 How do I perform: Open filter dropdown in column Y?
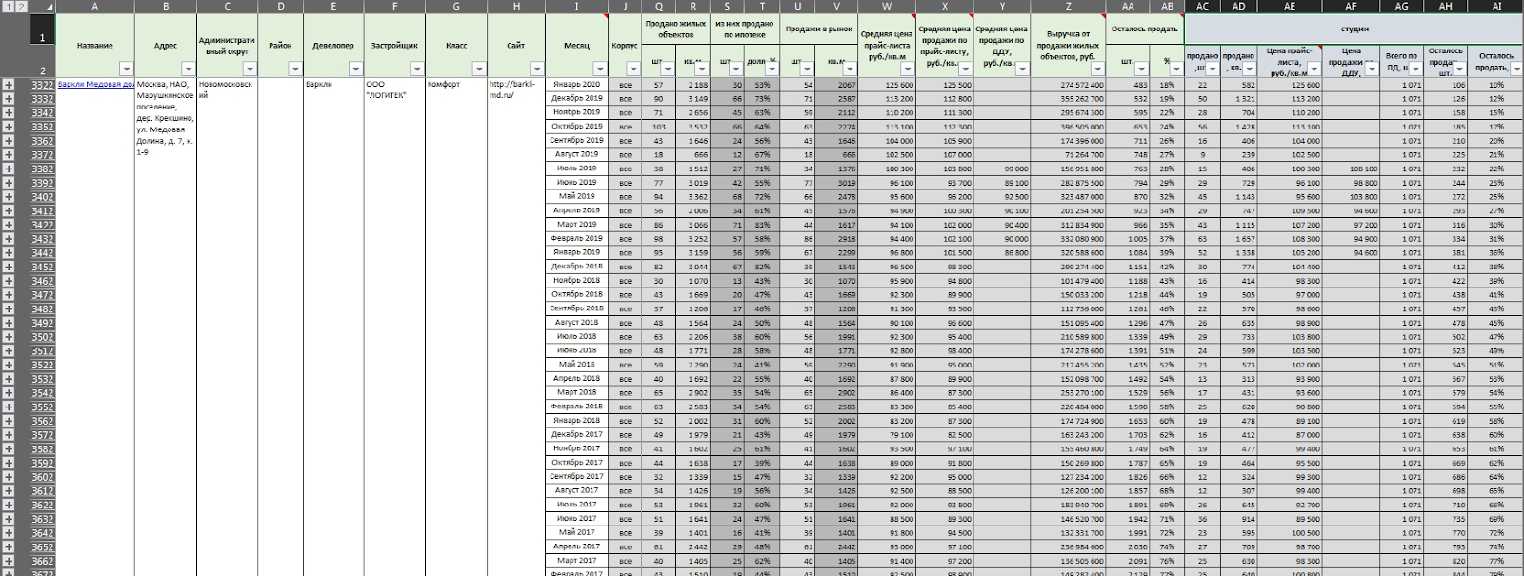point(1022,70)
